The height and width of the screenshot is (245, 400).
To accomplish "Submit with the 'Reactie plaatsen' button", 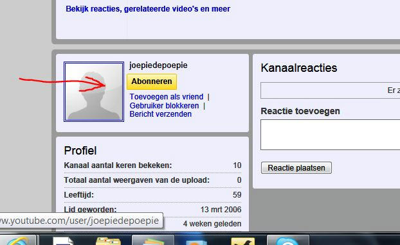I will (296, 168).
